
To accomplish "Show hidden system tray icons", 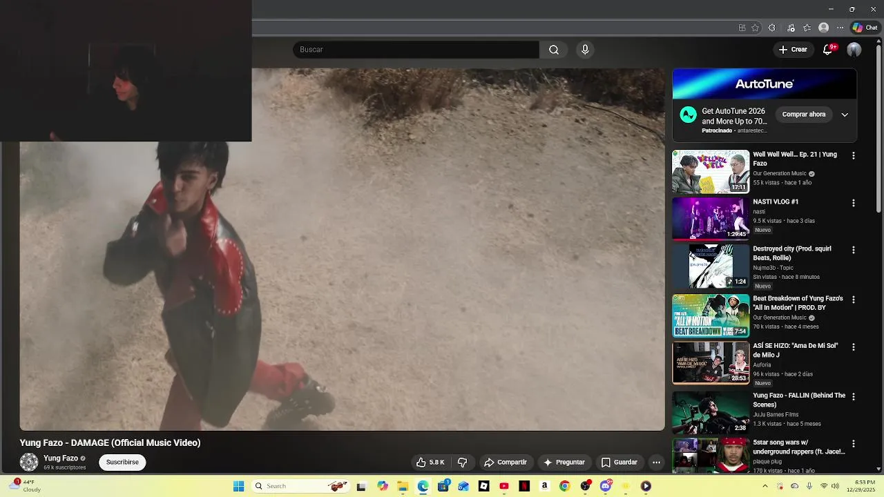I will (765, 486).
